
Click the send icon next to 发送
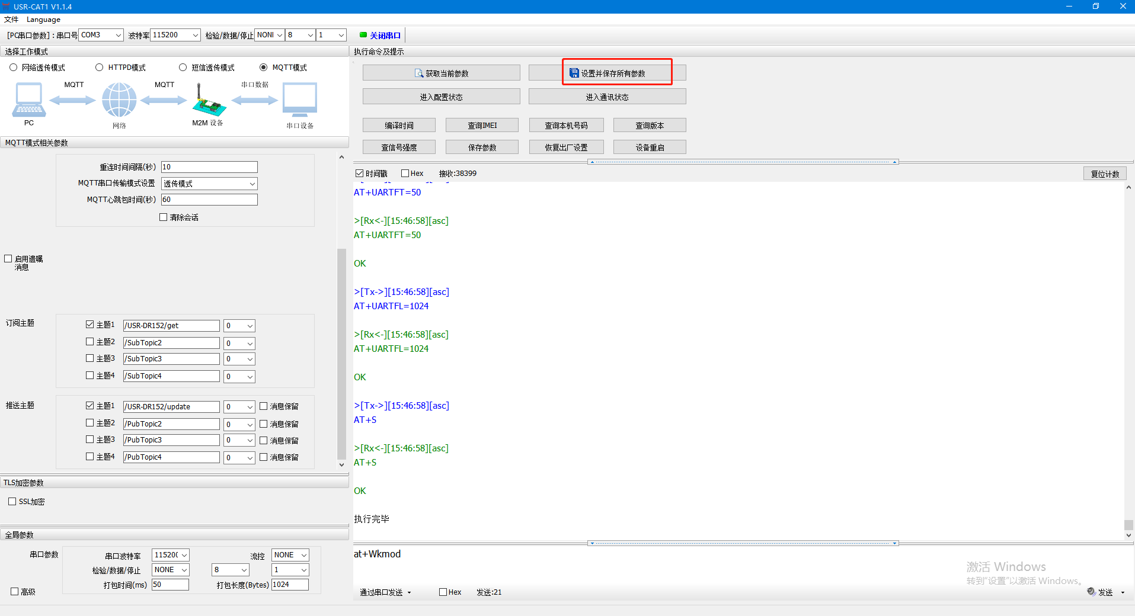point(1091,592)
